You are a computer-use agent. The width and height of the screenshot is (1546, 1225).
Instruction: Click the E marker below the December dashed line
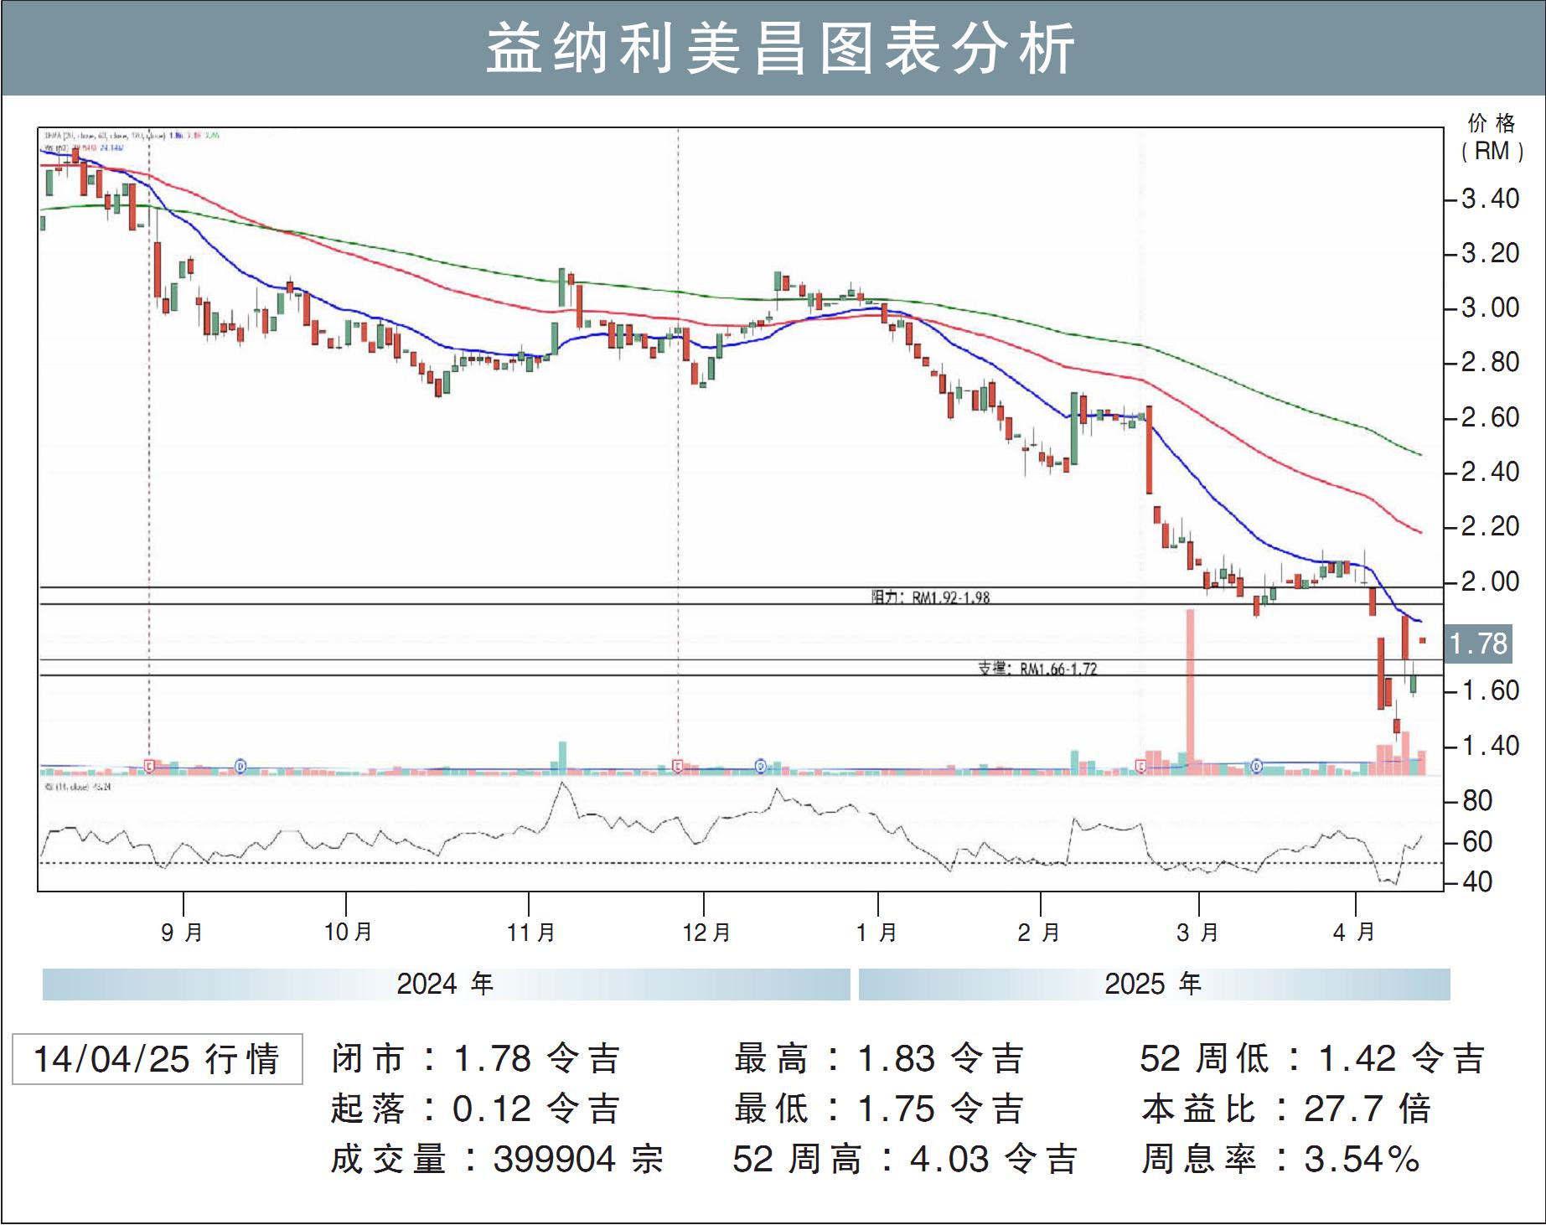point(678,766)
